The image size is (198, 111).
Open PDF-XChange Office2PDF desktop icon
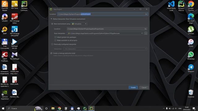point(15,31)
